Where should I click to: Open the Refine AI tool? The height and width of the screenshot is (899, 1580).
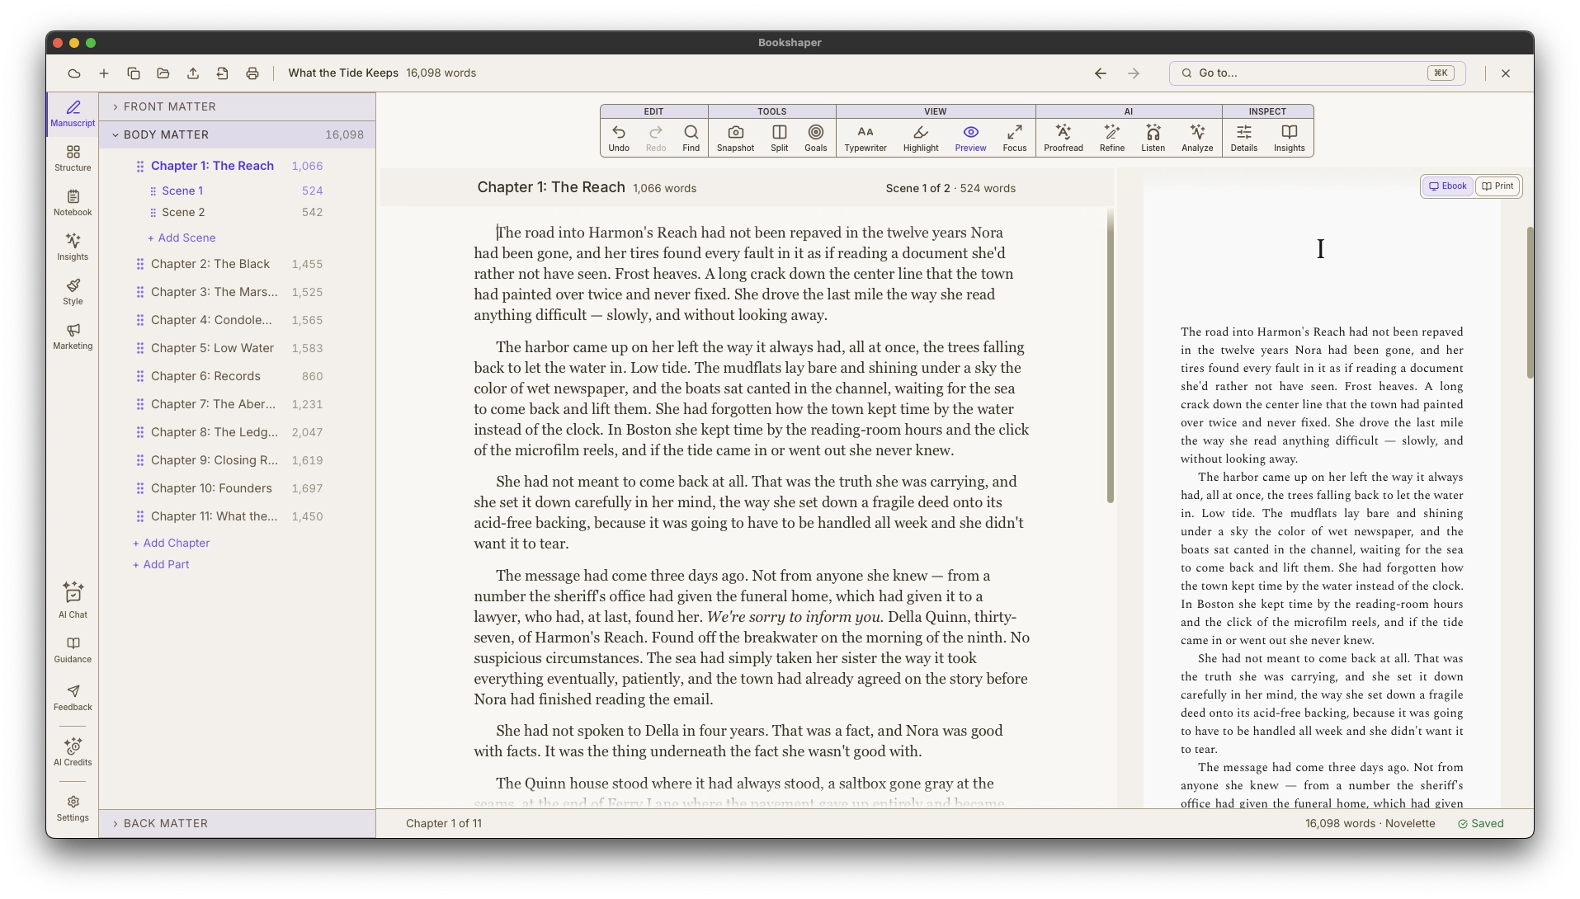pos(1111,138)
